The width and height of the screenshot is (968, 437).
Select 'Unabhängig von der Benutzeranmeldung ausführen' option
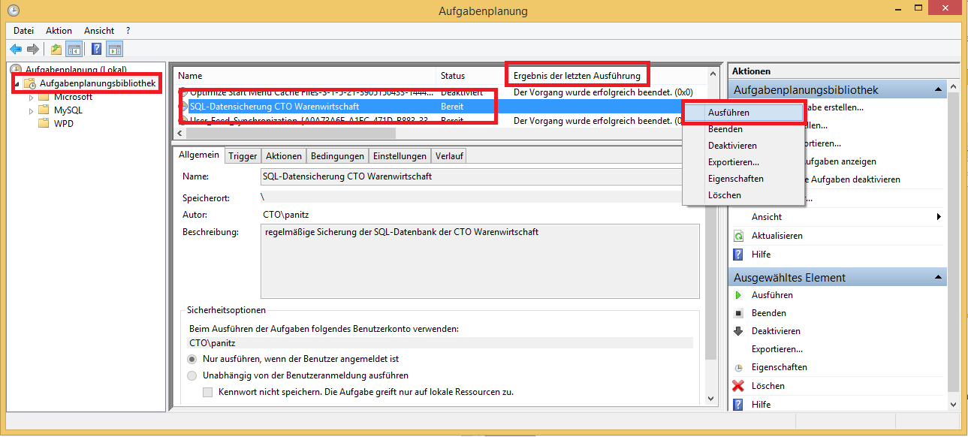tap(192, 375)
